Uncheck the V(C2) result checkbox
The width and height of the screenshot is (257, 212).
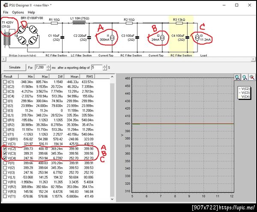[x=5, y=149]
